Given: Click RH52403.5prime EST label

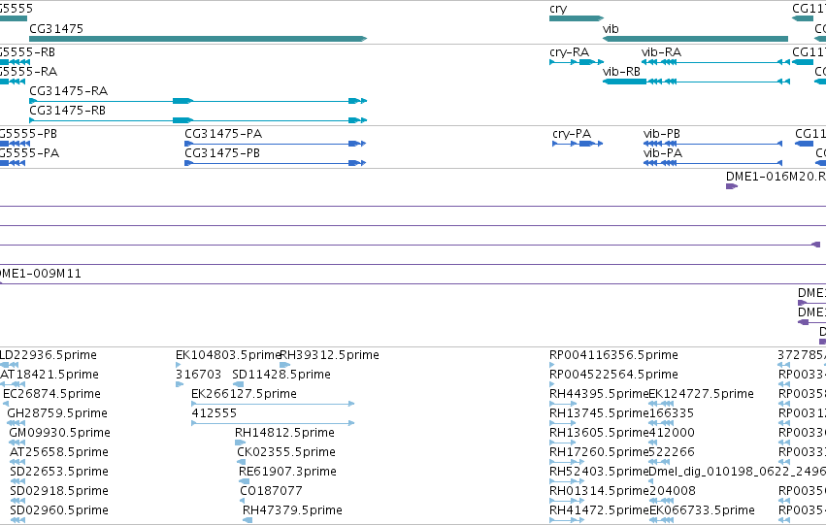Looking at the screenshot, I should pos(599,472).
